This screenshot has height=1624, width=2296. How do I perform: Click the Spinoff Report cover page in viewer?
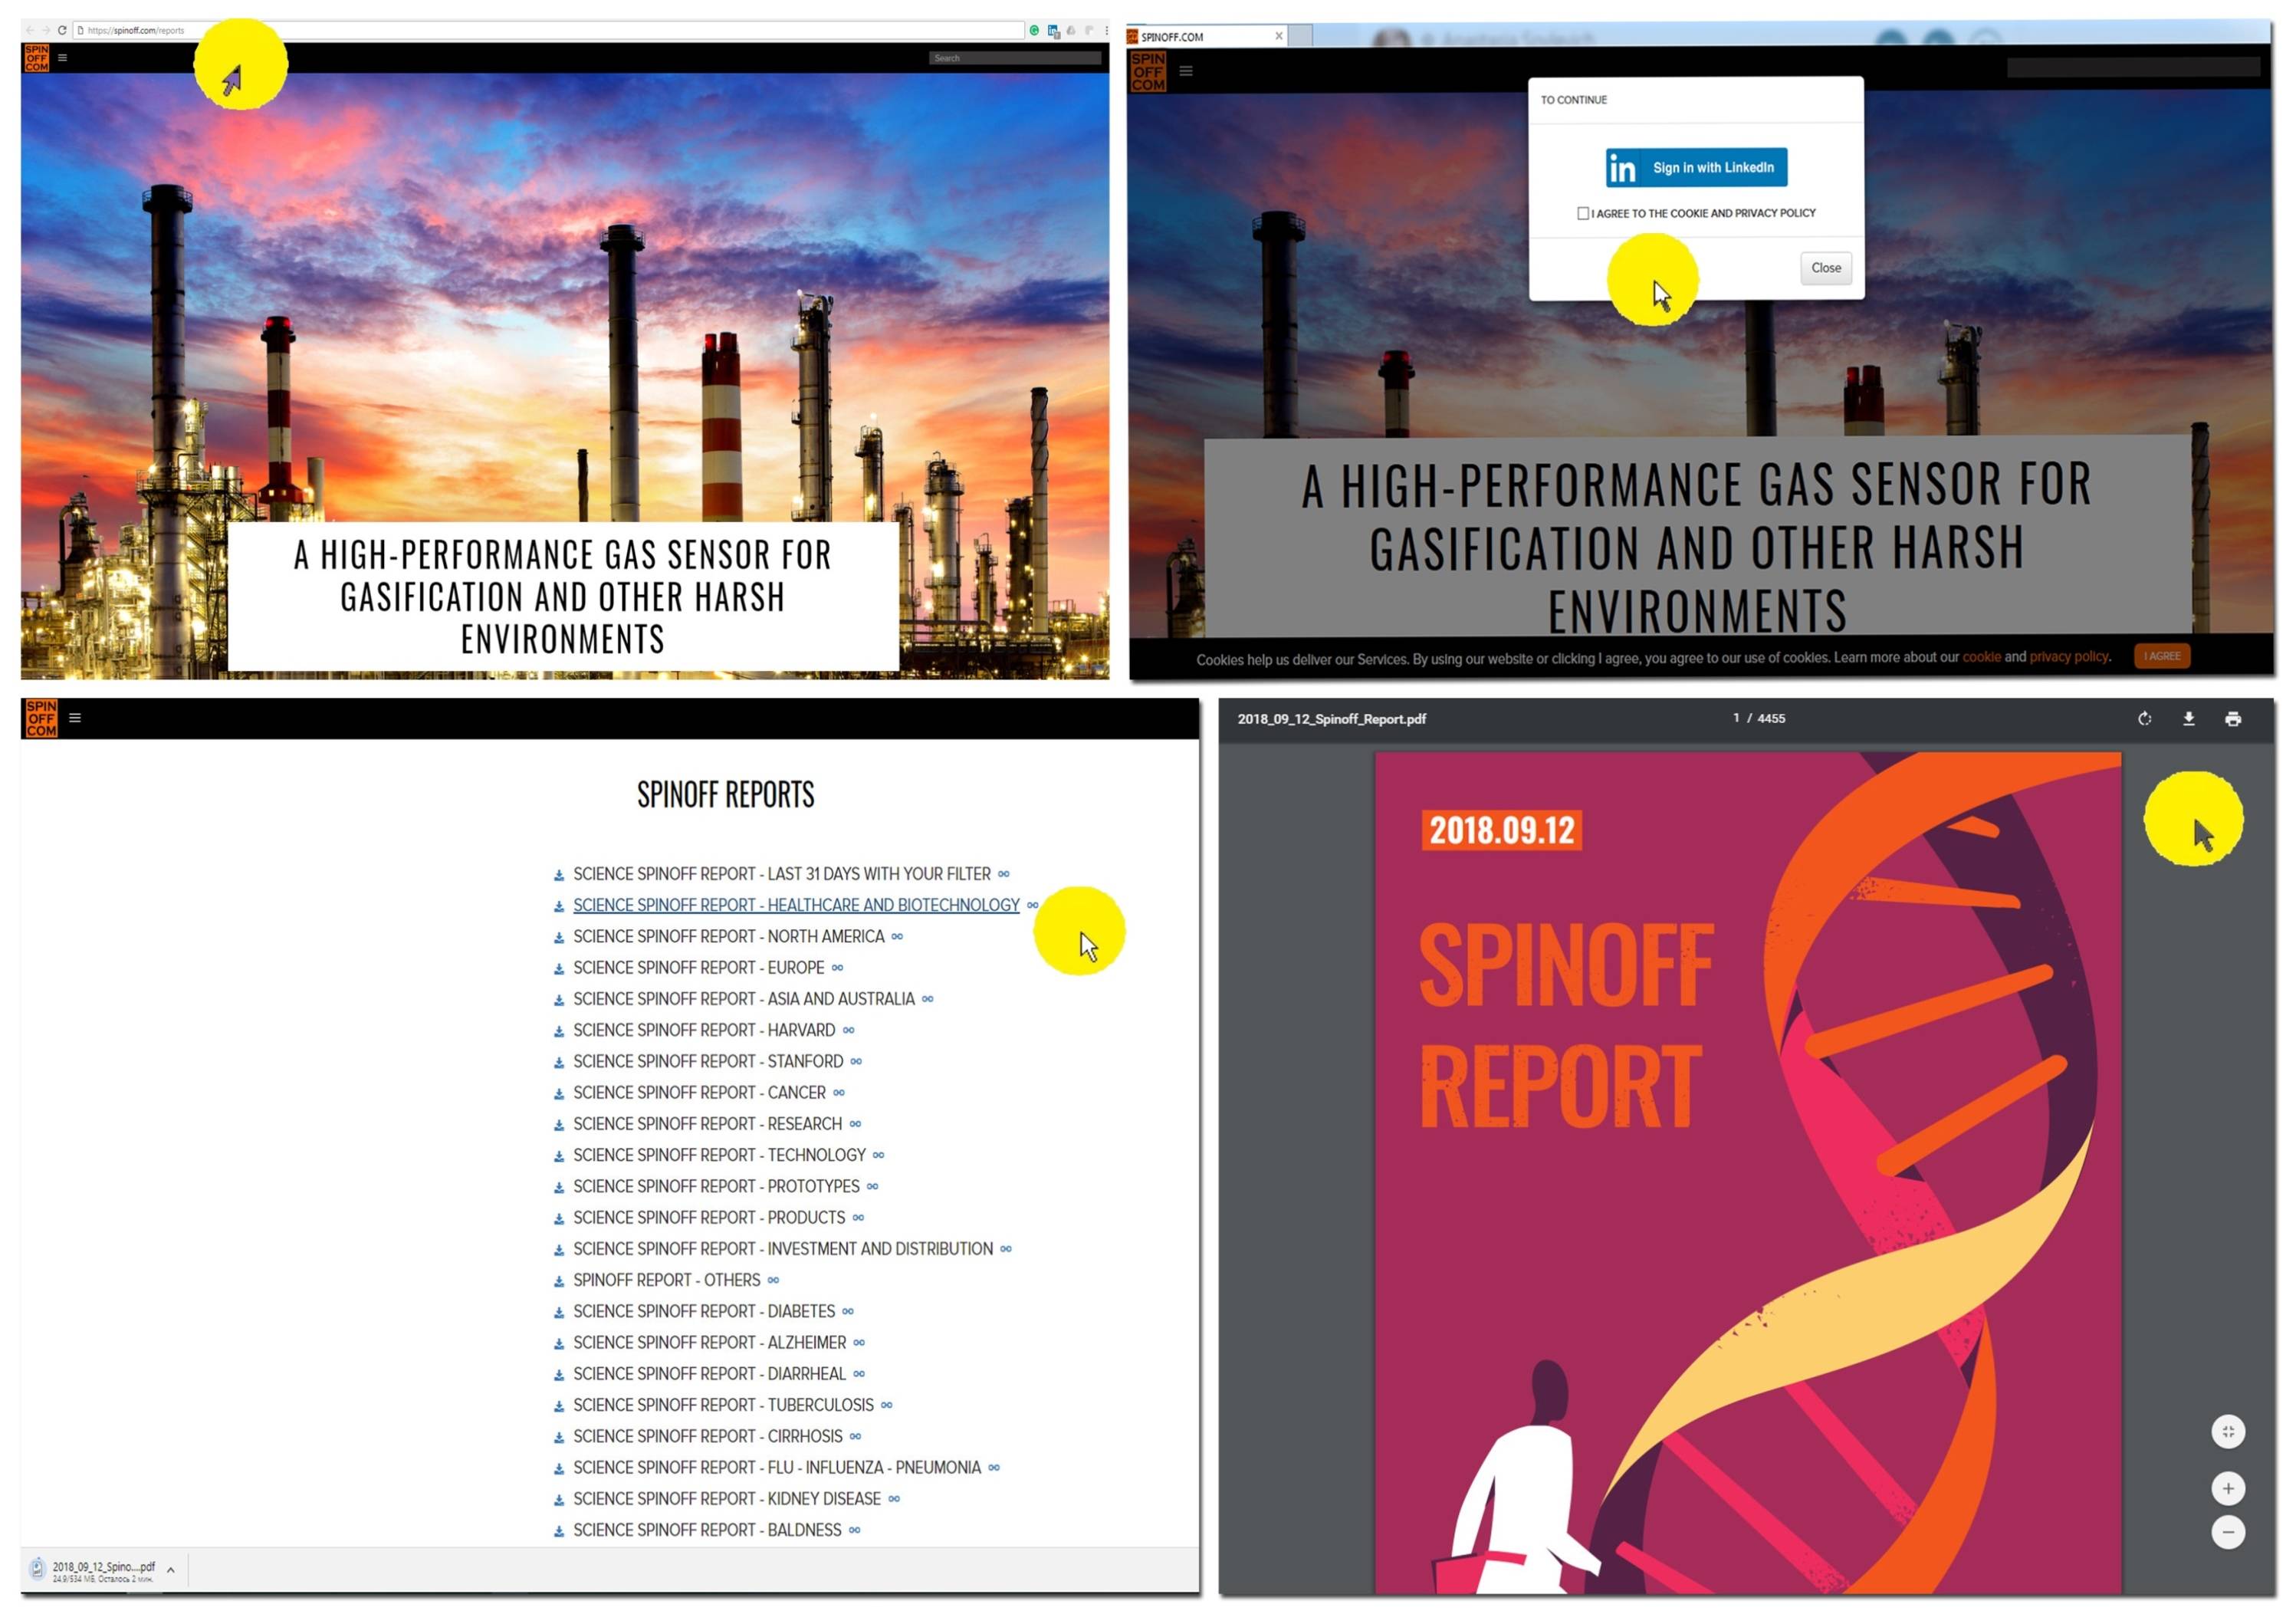[x=1747, y=1172]
